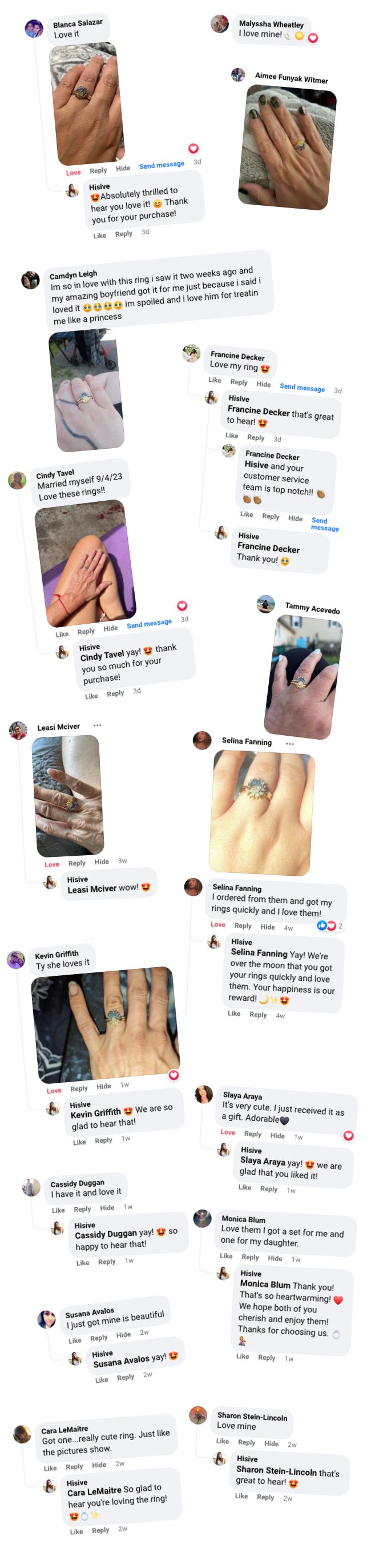The width and height of the screenshot is (371, 1544).
Task: Toggle Love reaction on Slaya Araya's comment
Action: [x=227, y=1132]
